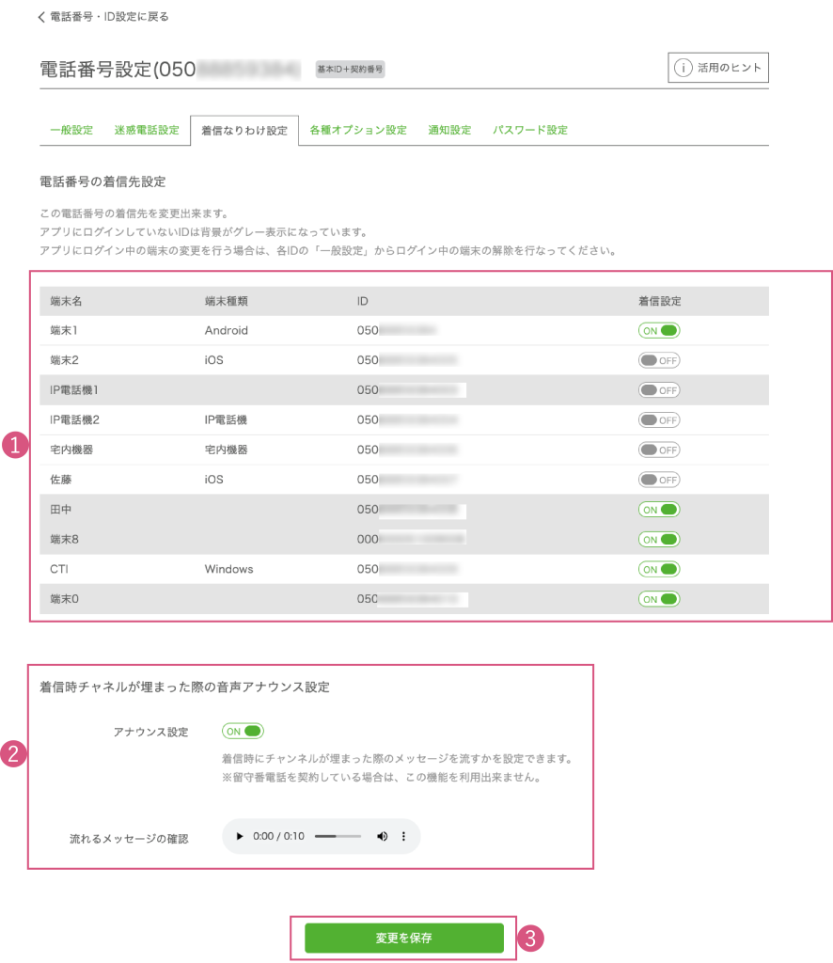Toggle 着信設定 for IP電話機1
Viewport: 833px width, 963px height.
(x=658, y=390)
